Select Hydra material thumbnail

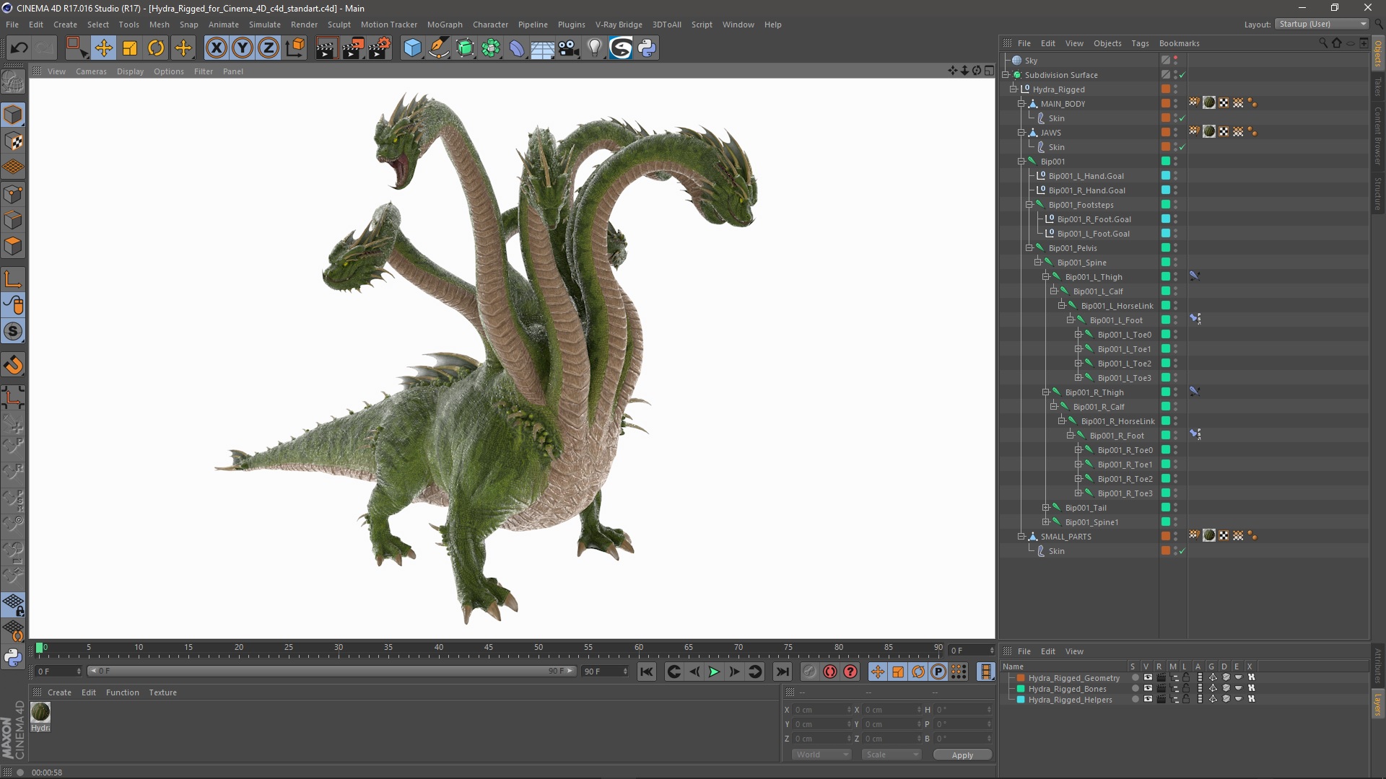click(x=40, y=712)
